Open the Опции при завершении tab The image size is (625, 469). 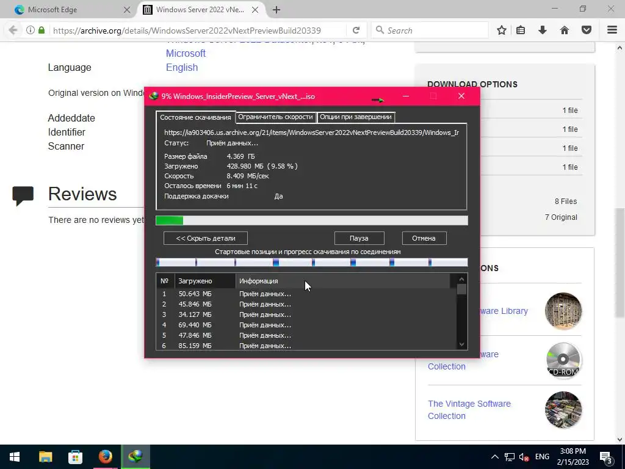click(356, 117)
